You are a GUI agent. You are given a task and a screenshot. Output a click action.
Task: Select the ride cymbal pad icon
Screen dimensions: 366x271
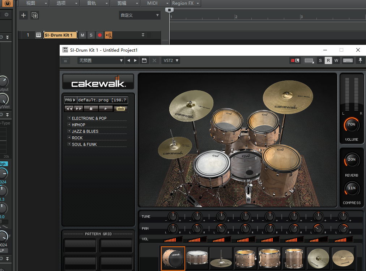coord(342,258)
